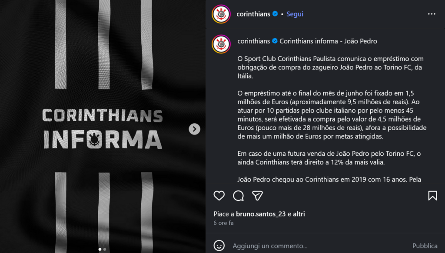Open the bruno.santos_23 profile link

pos(261,214)
